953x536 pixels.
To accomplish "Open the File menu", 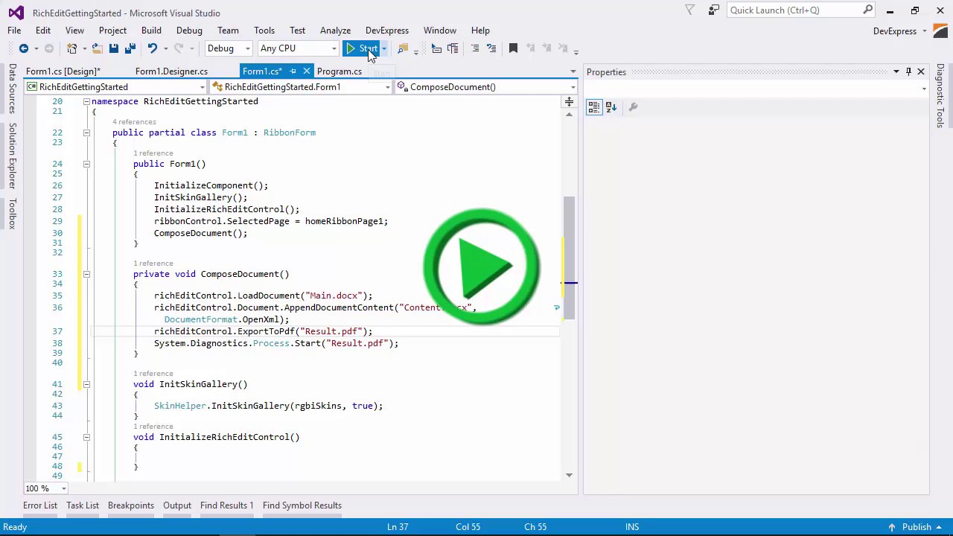I will click(14, 31).
